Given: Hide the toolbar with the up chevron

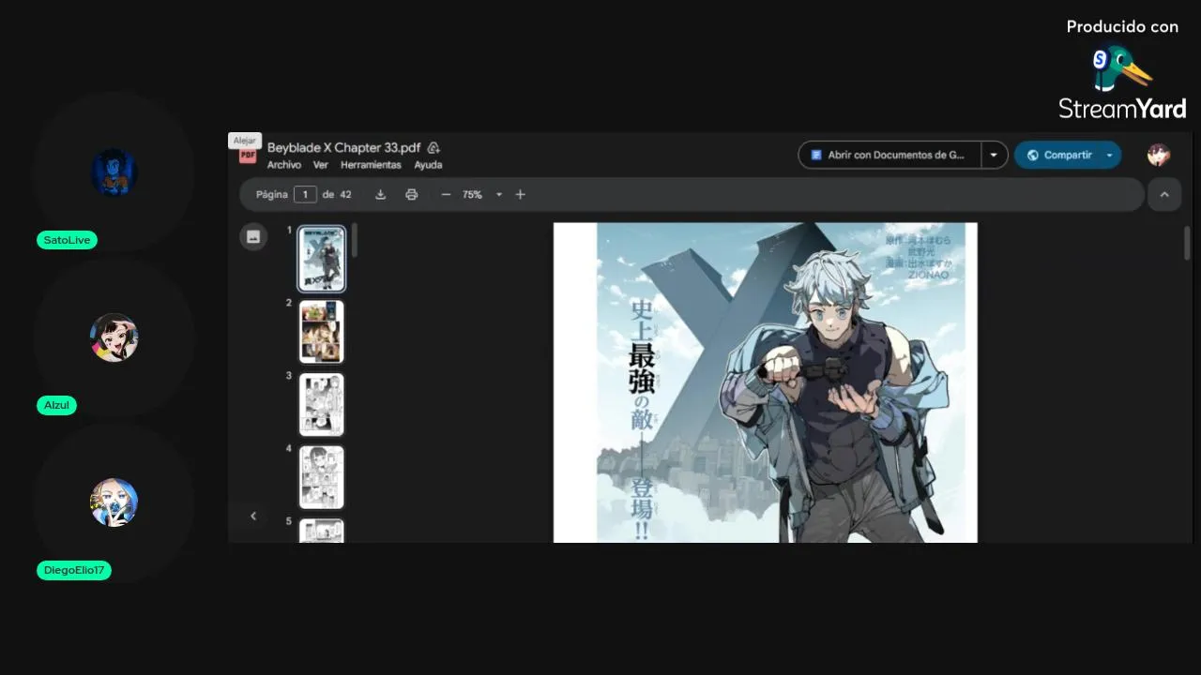Looking at the screenshot, I should click(x=1164, y=194).
